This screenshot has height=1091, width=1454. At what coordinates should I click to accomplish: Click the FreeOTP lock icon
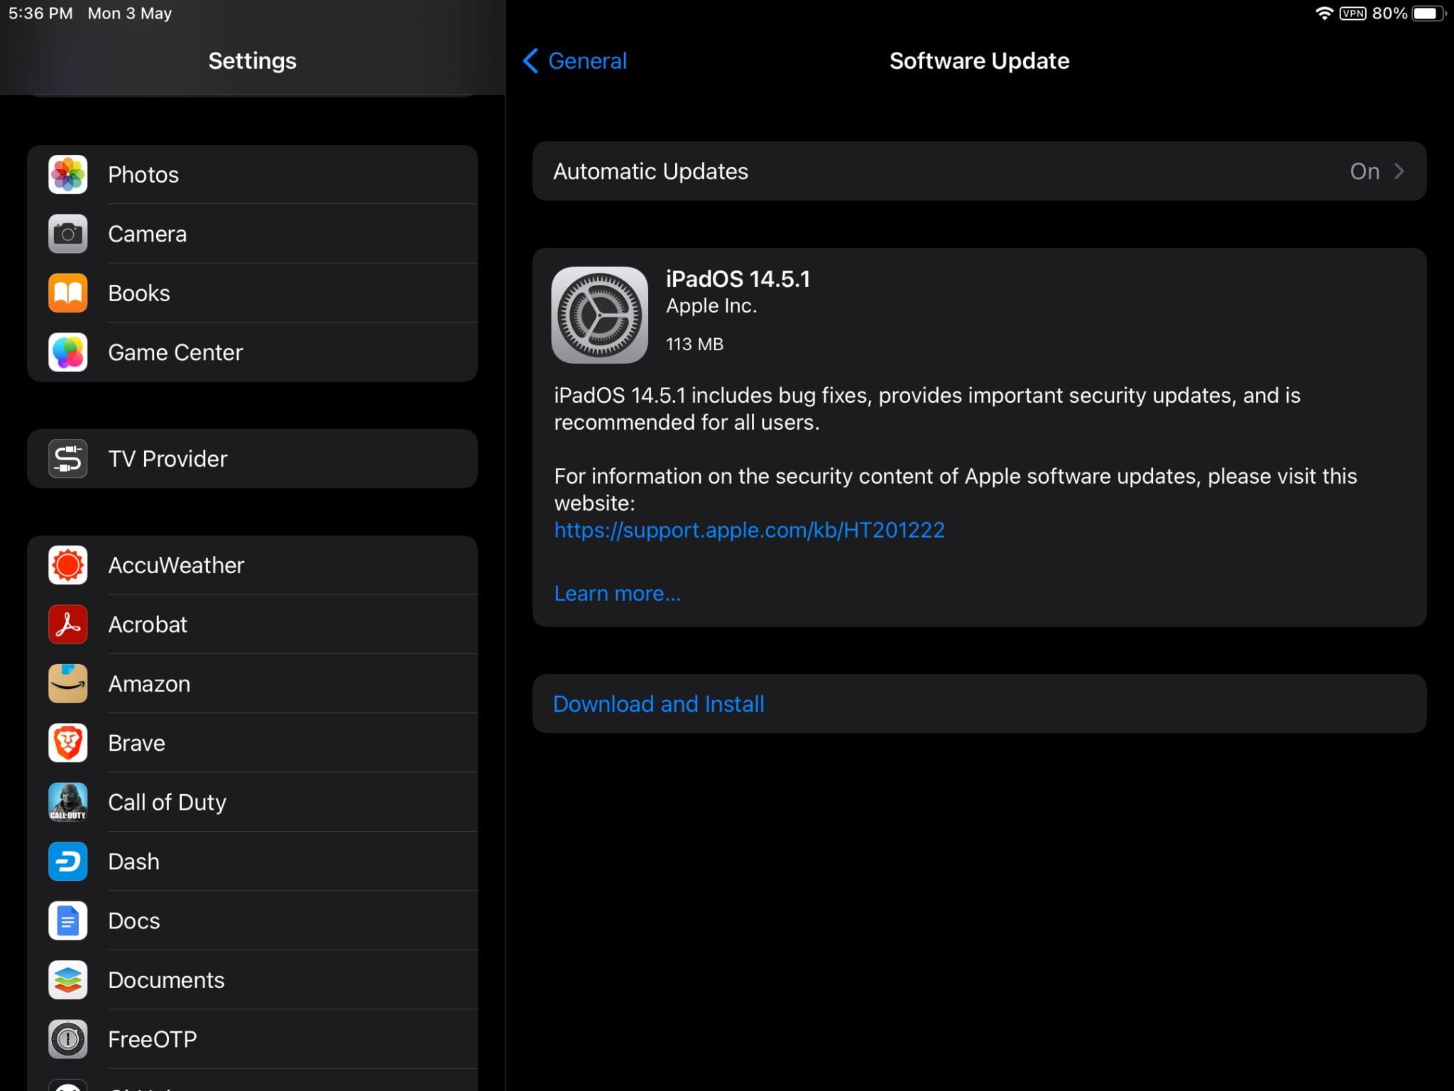tap(67, 1038)
